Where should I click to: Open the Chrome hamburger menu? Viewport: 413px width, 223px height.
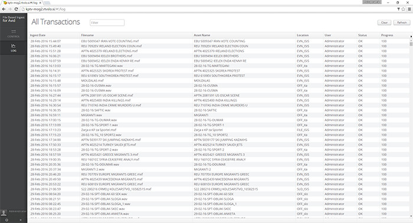tap(409, 9)
